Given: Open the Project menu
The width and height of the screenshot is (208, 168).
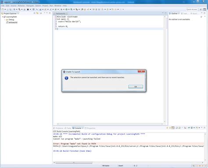Looking at the screenshot, I should pos(45,6).
